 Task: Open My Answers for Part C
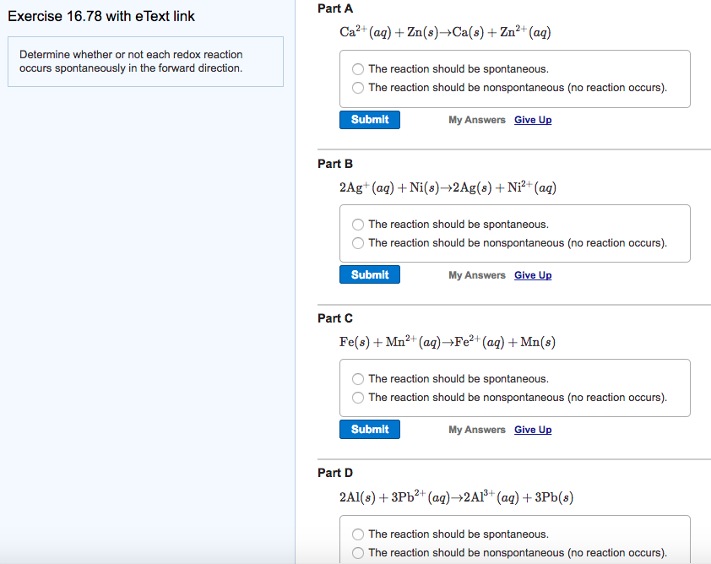click(476, 429)
